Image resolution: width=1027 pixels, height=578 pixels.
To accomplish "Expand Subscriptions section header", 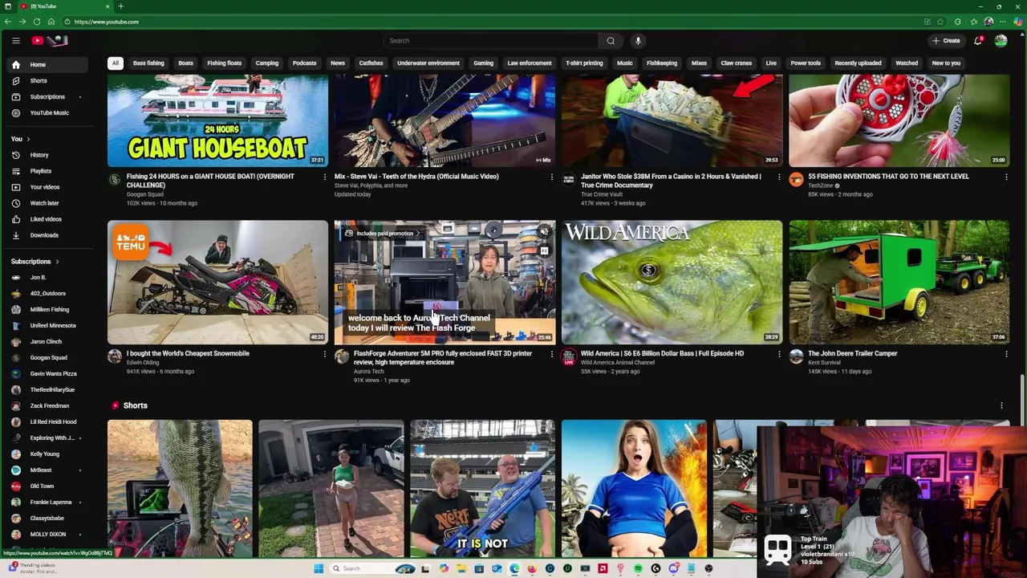I will coord(35,262).
